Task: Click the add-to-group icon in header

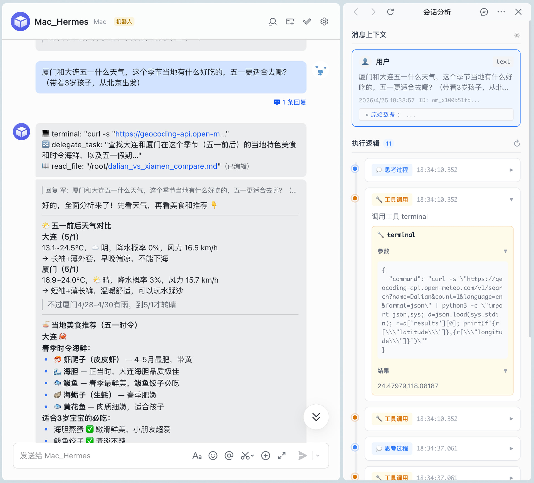Action: click(290, 22)
